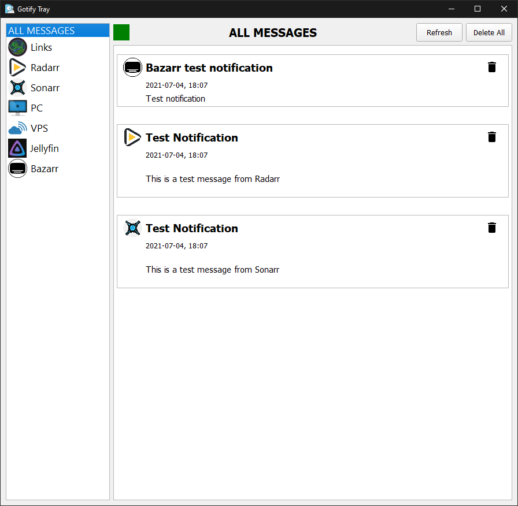Image resolution: width=518 pixels, height=506 pixels.
Task: Click the Radarr icon in message card
Action: click(x=132, y=137)
